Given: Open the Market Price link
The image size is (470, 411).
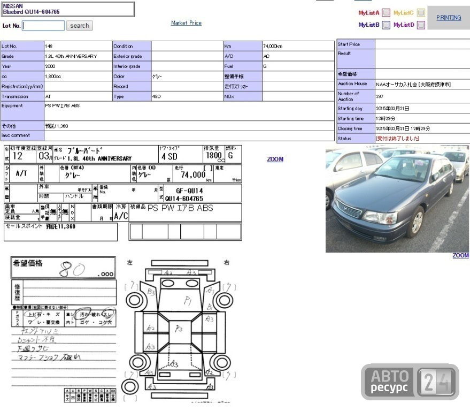Looking at the screenshot, I should (186, 23).
